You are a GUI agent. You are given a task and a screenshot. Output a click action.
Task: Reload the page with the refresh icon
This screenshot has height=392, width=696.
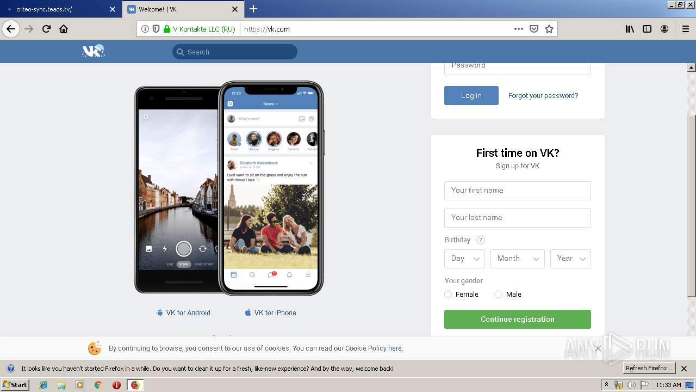[46, 29]
